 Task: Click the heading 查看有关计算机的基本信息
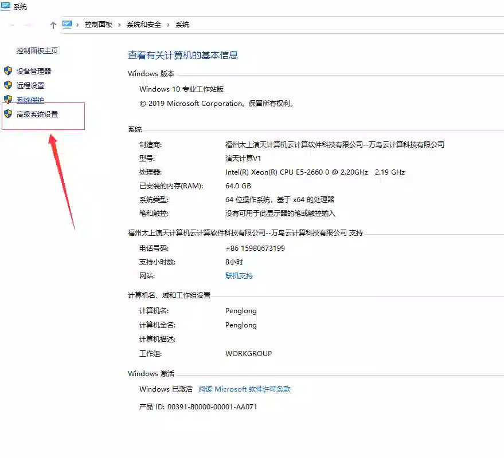183,55
